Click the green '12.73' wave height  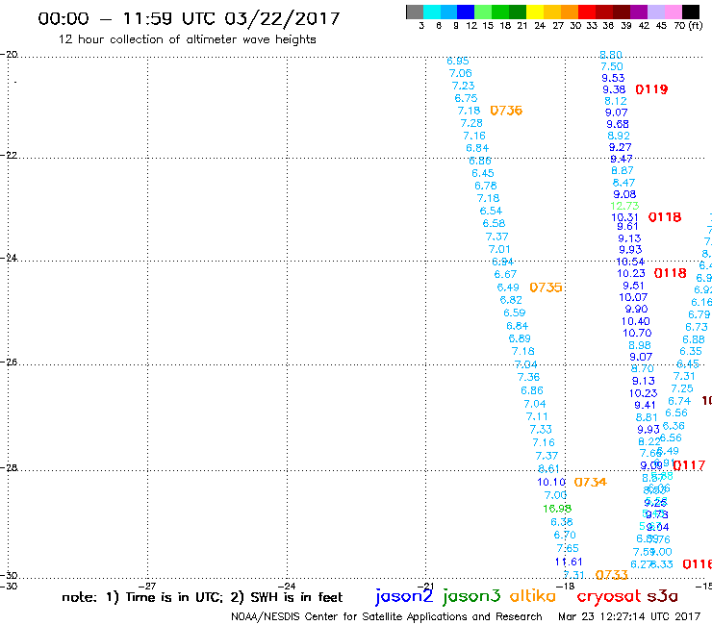(624, 206)
